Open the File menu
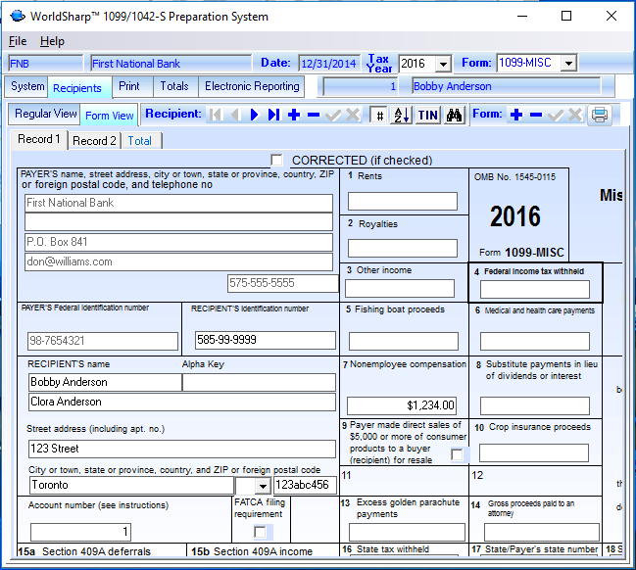The height and width of the screenshot is (570, 636). pyautogui.click(x=18, y=41)
